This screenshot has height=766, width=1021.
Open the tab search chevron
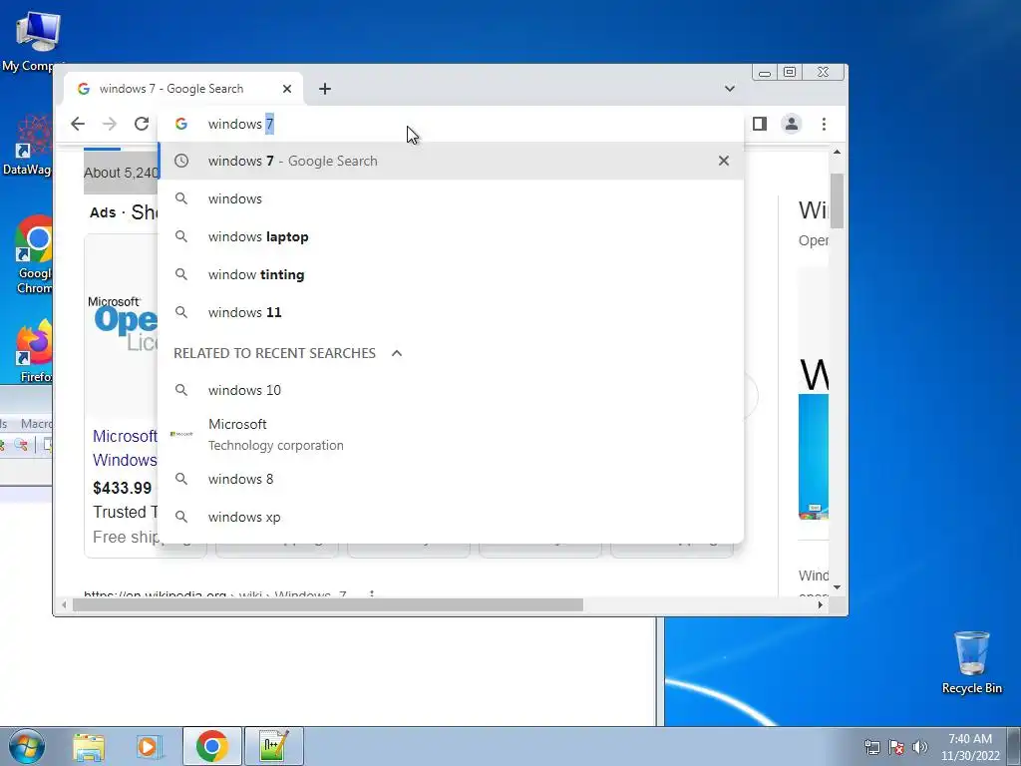pyautogui.click(x=730, y=89)
